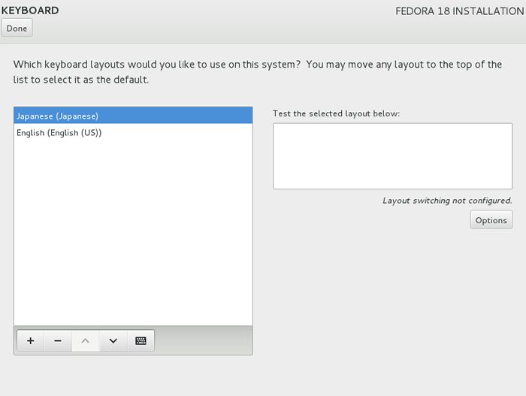Click the 'Layout switching not configured' notice
This screenshot has width=526, height=396.
click(x=447, y=201)
